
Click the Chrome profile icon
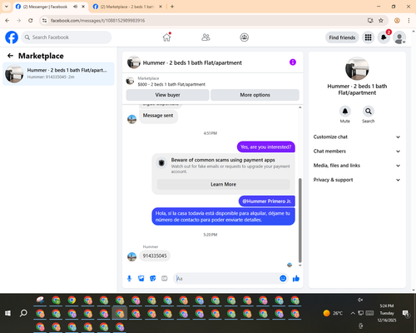tap(397, 21)
